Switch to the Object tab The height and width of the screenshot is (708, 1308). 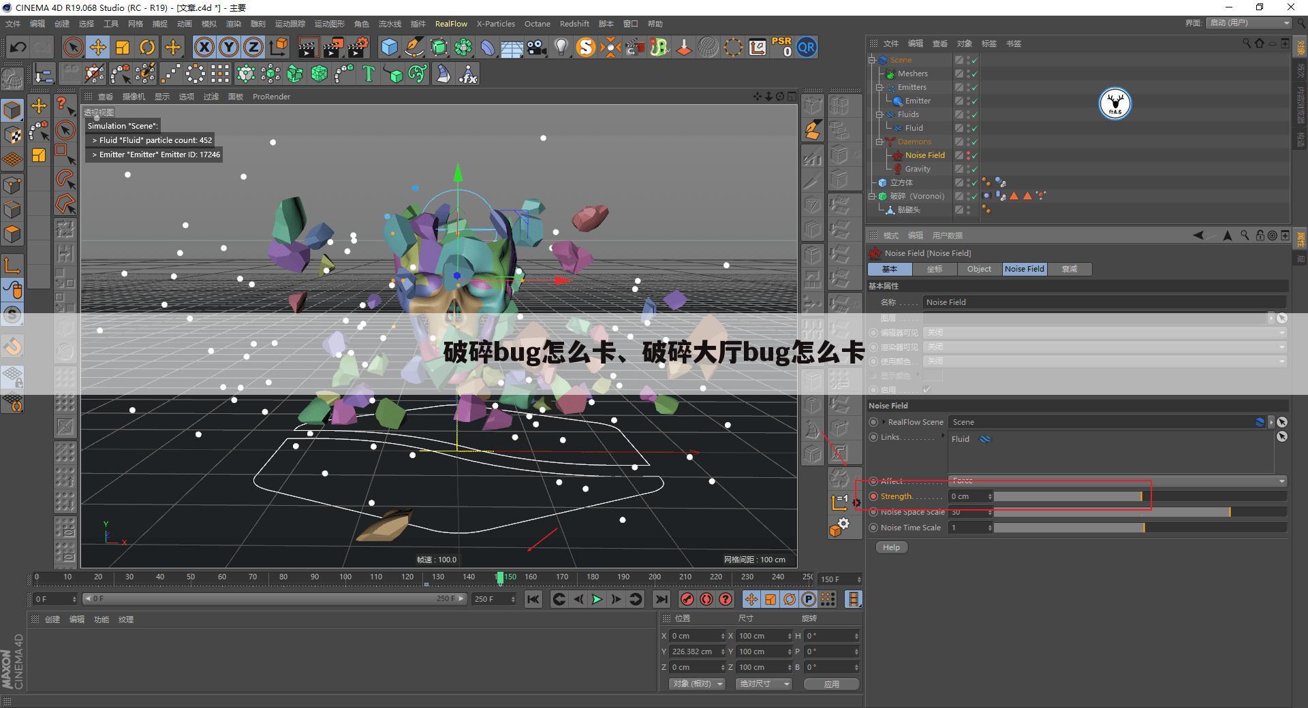point(979,269)
